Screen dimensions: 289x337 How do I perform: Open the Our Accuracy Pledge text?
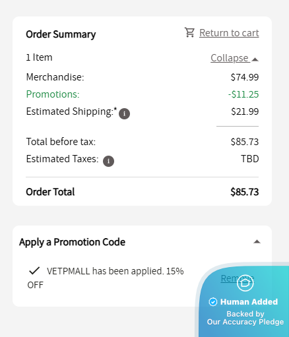tap(245, 322)
